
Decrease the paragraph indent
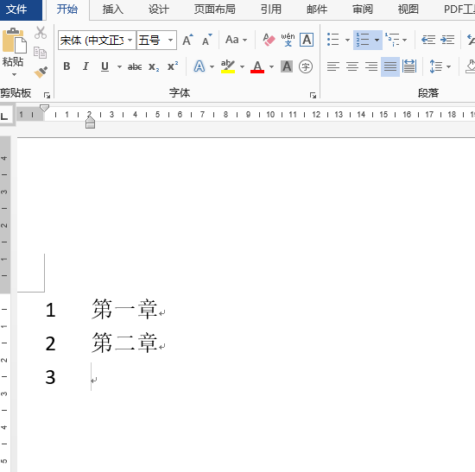(428, 40)
